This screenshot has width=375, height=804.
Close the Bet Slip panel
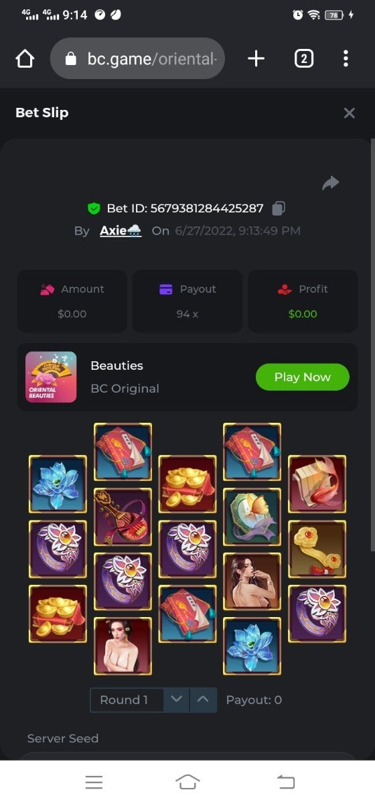[349, 113]
